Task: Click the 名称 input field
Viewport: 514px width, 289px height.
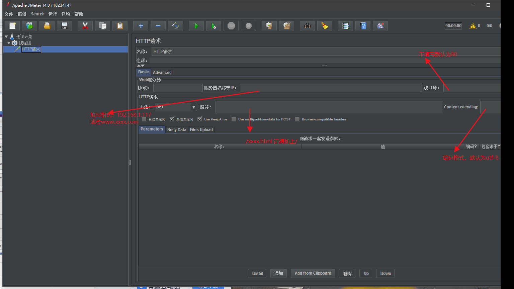Action: click(326, 52)
